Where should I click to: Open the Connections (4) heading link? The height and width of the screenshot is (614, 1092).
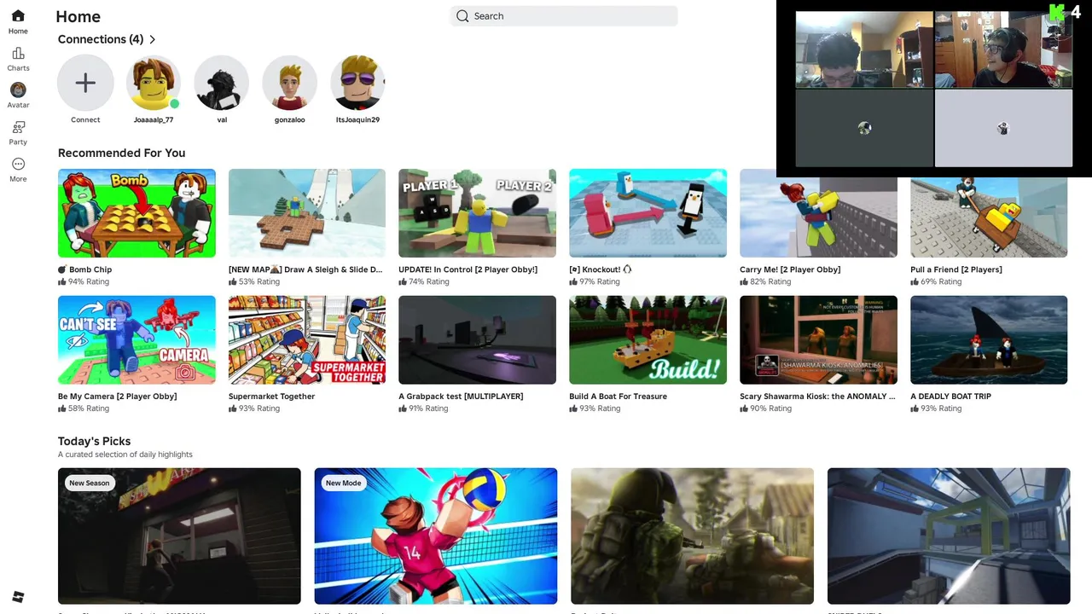[101, 39]
